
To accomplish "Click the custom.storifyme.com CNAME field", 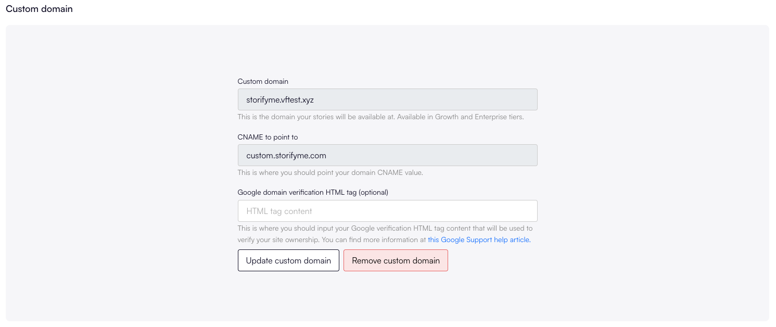I will coord(387,155).
